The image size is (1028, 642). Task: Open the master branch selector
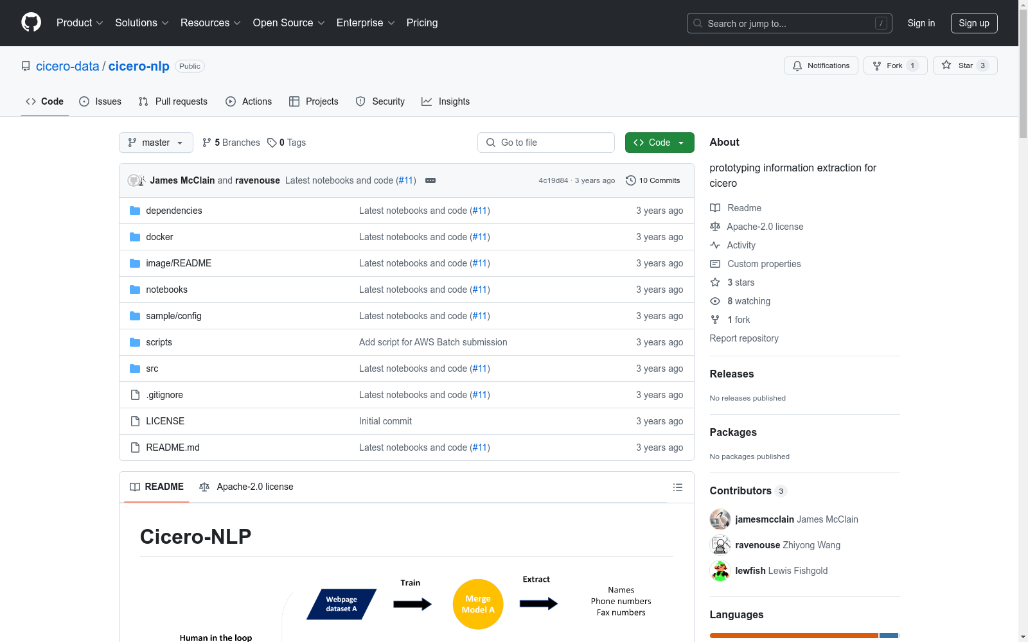[x=156, y=143]
